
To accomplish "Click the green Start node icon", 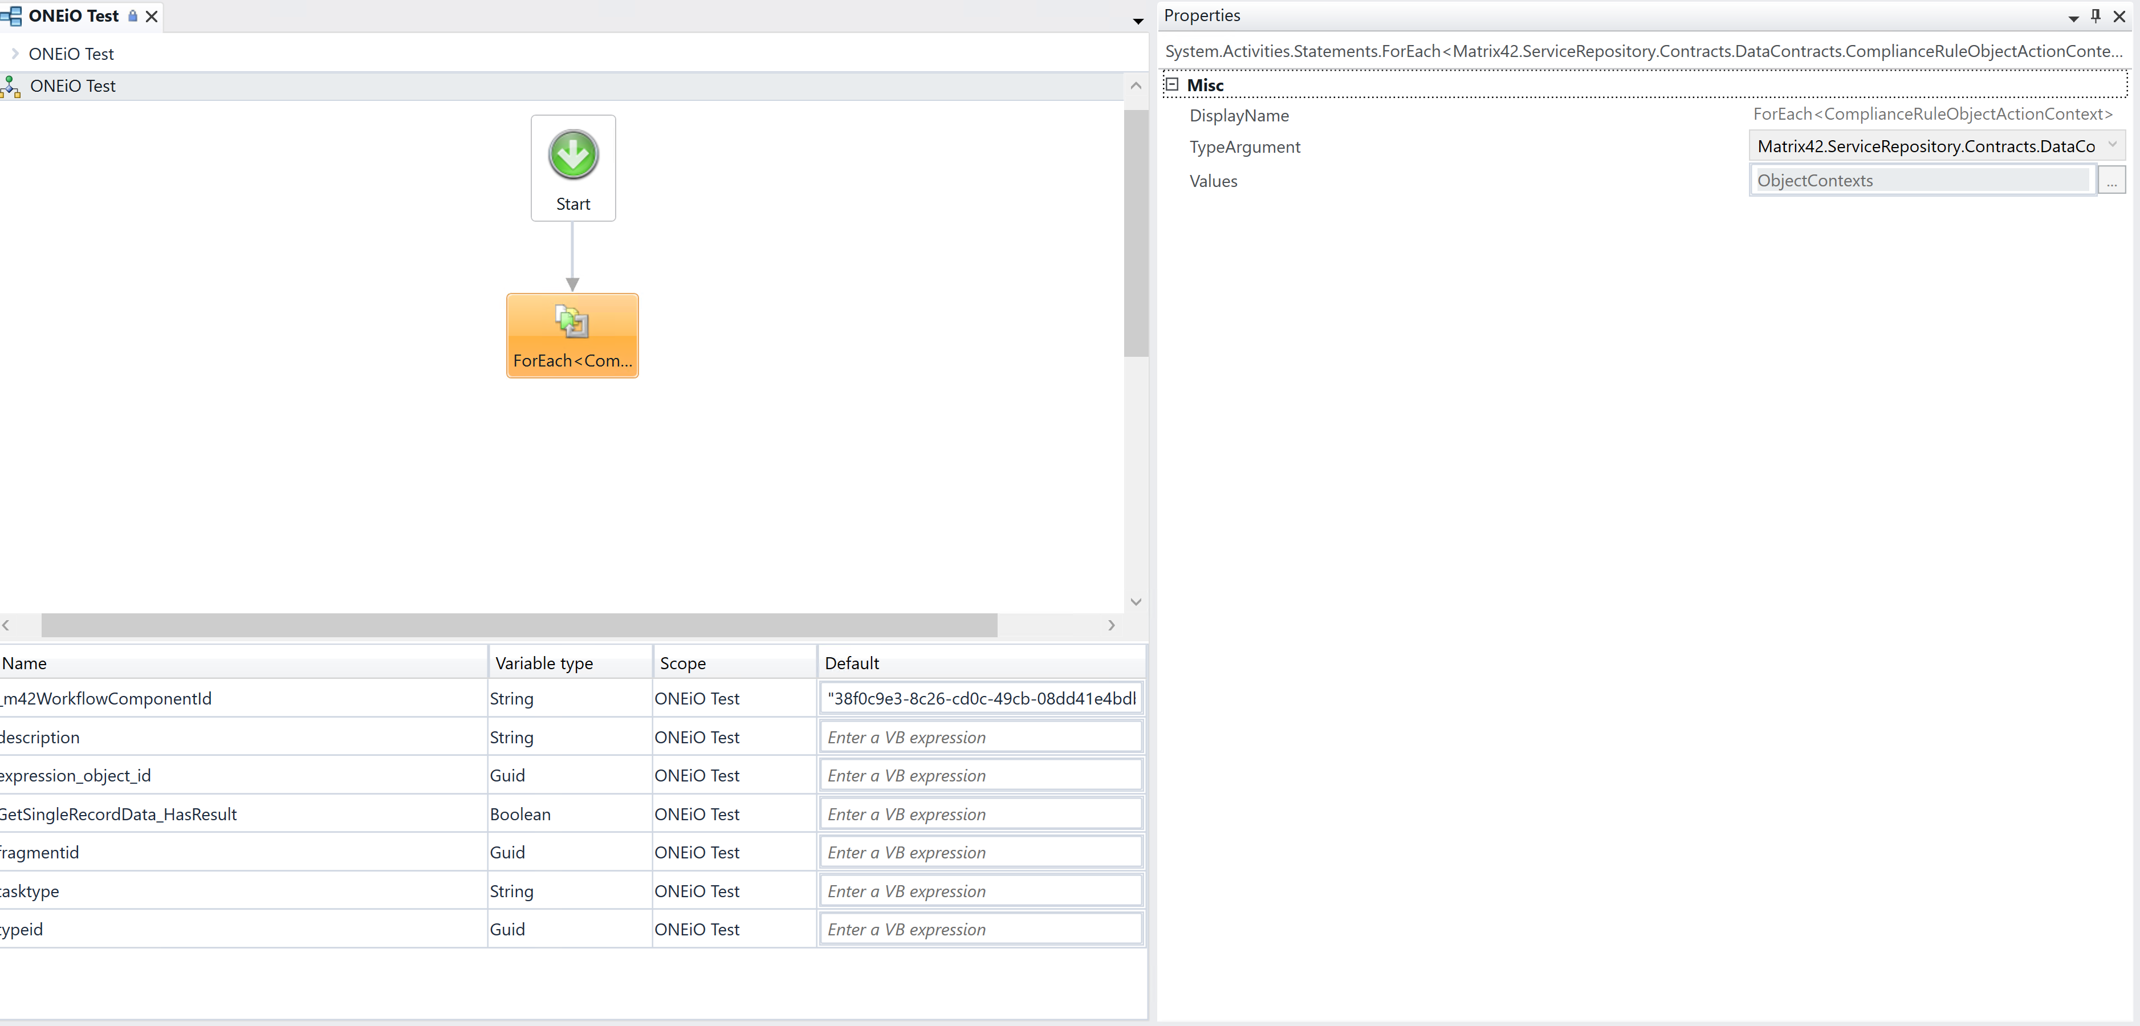I will (573, 154).
